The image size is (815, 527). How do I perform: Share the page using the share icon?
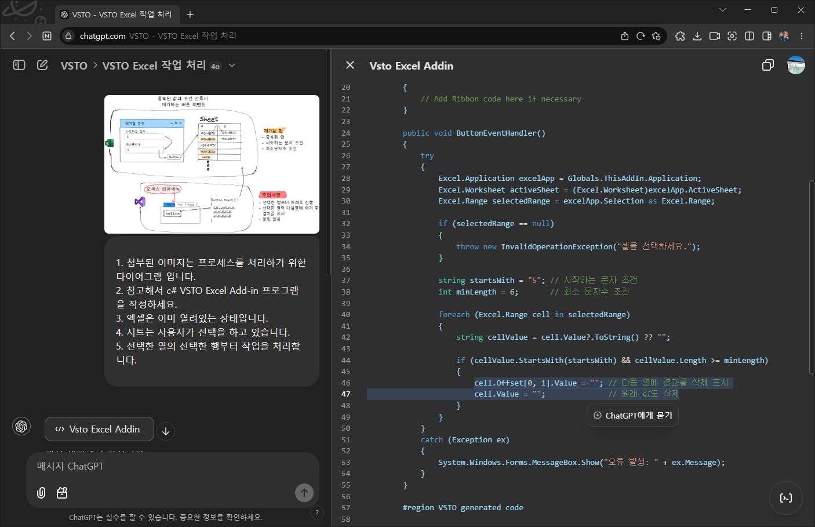[625, 36]
